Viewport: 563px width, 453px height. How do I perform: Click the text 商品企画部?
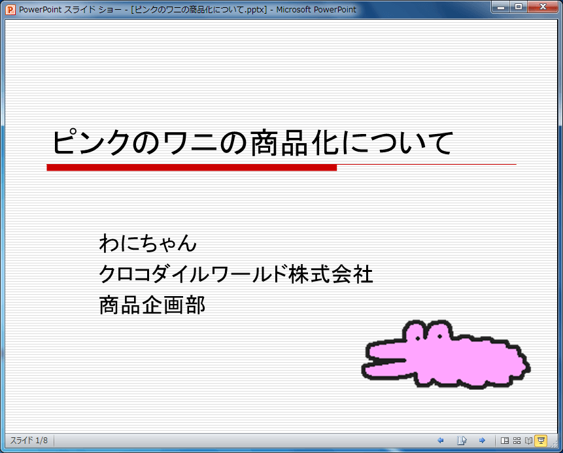[x=152, y=305]
